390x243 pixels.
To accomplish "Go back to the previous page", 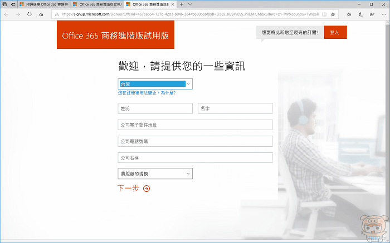I will (6, 14).
